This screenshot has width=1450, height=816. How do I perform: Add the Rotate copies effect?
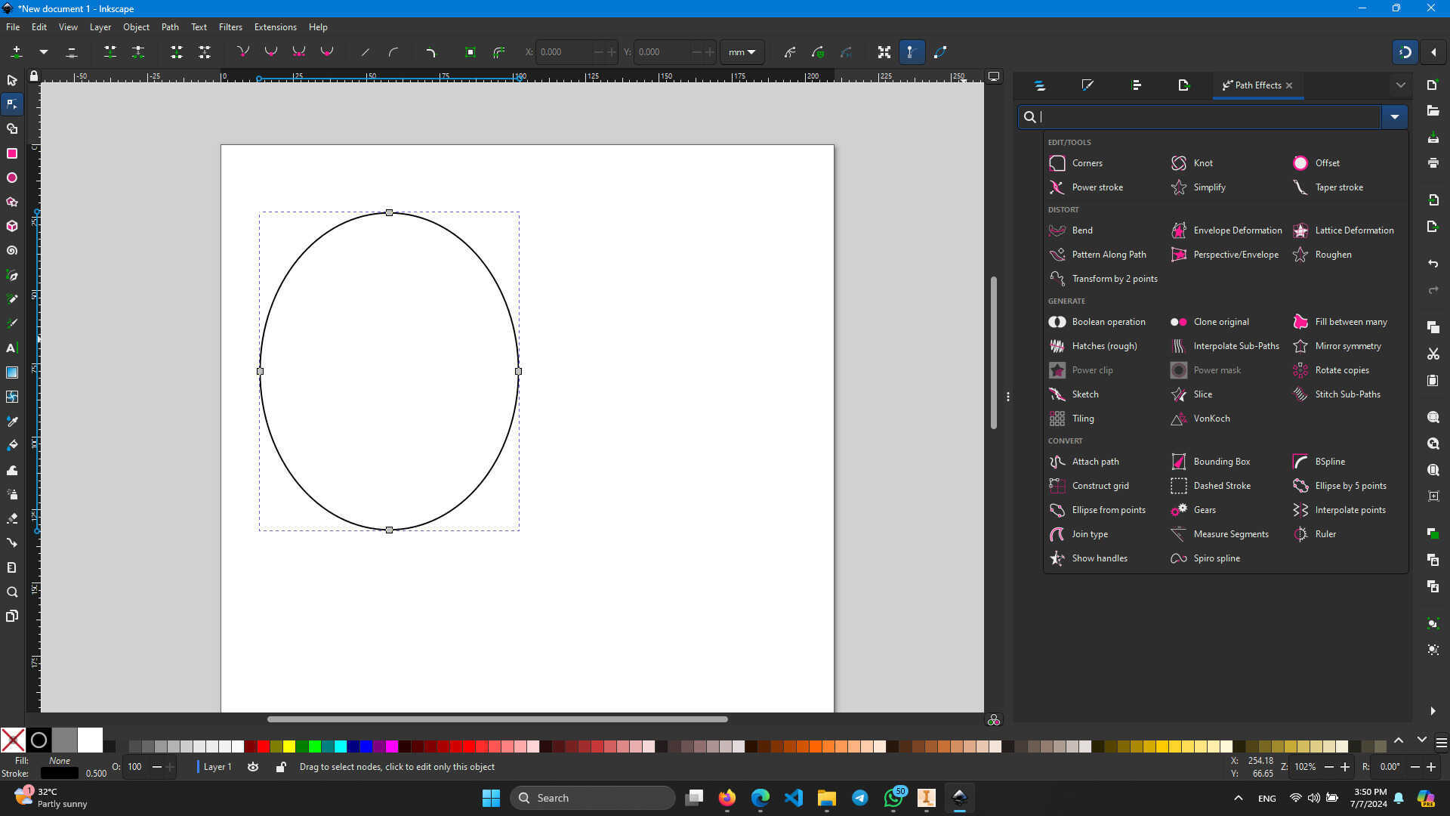click(1331, 370)
